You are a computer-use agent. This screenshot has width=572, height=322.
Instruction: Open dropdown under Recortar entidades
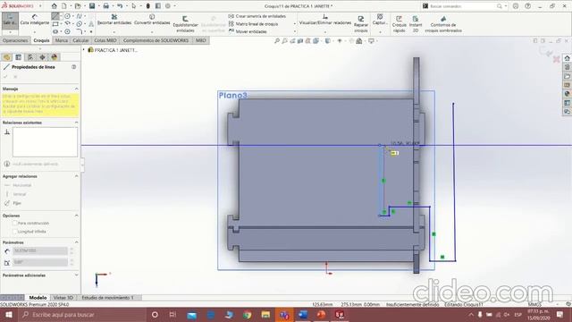pyautogui.click(x=114, y=31)
